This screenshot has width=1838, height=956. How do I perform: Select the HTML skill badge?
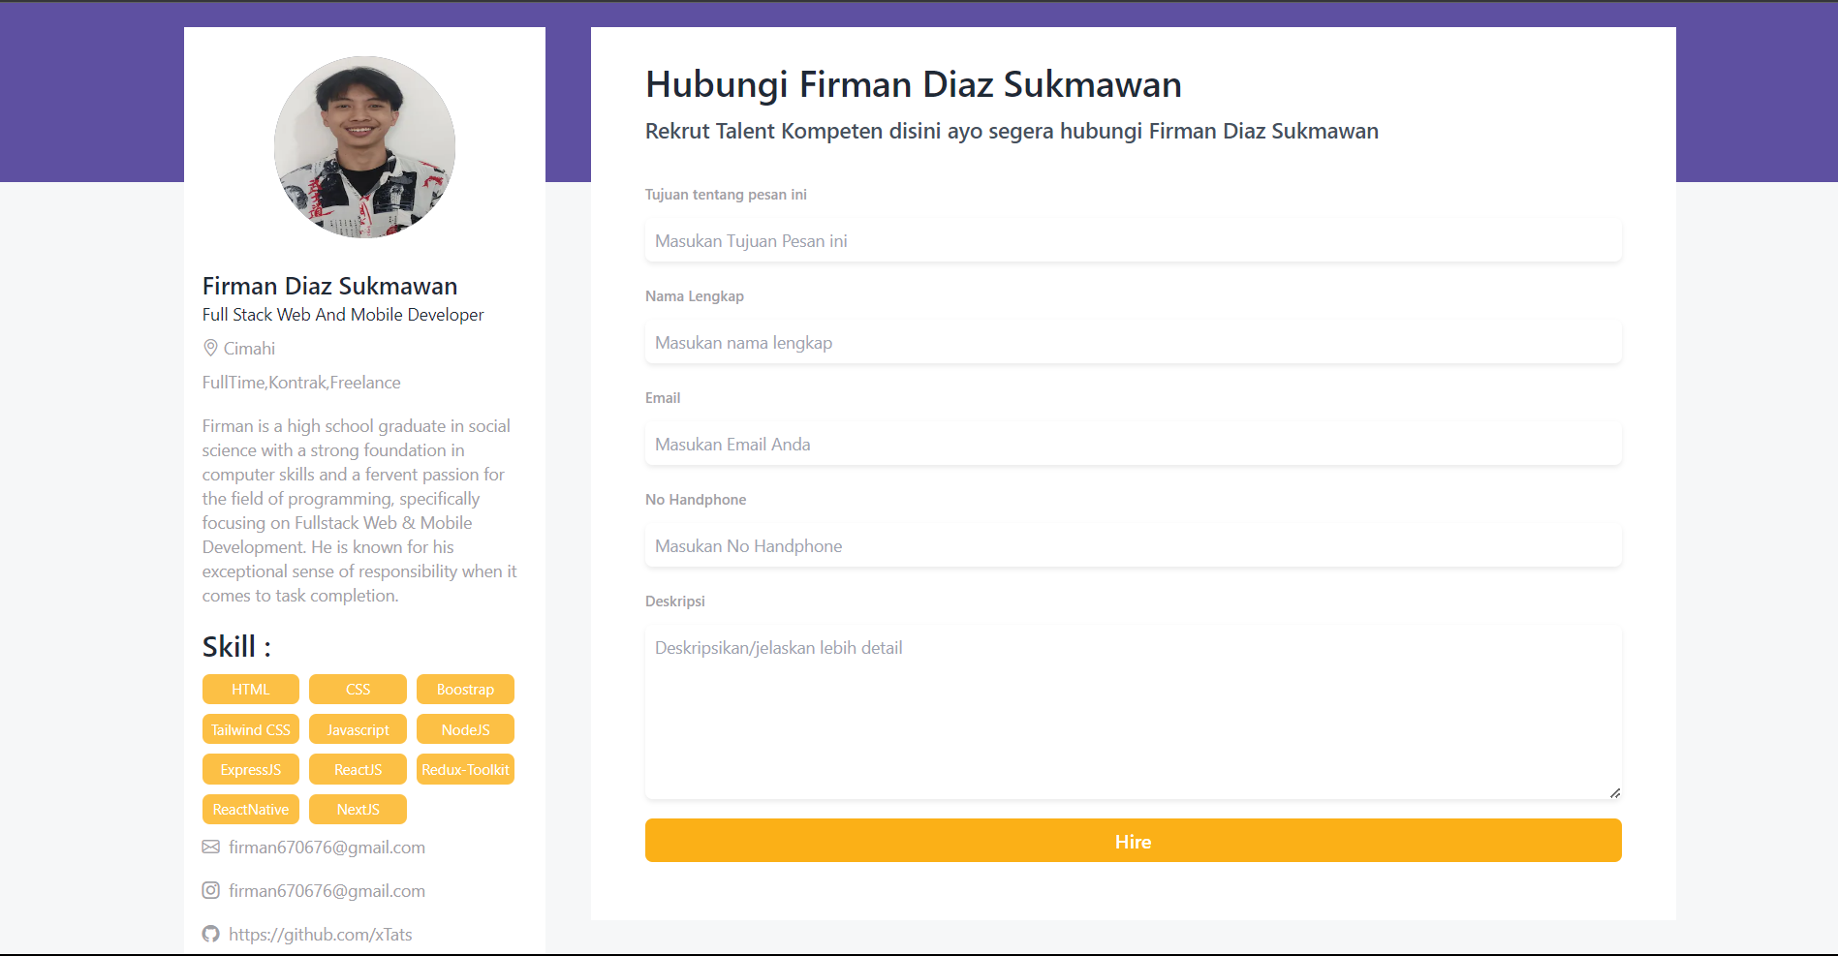(x=250, y=689)
